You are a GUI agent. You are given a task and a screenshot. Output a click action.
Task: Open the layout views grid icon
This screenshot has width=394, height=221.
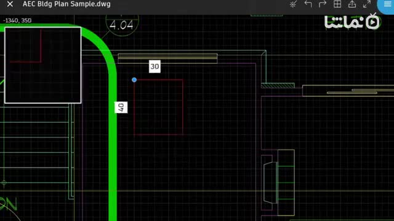pos(337,4)
